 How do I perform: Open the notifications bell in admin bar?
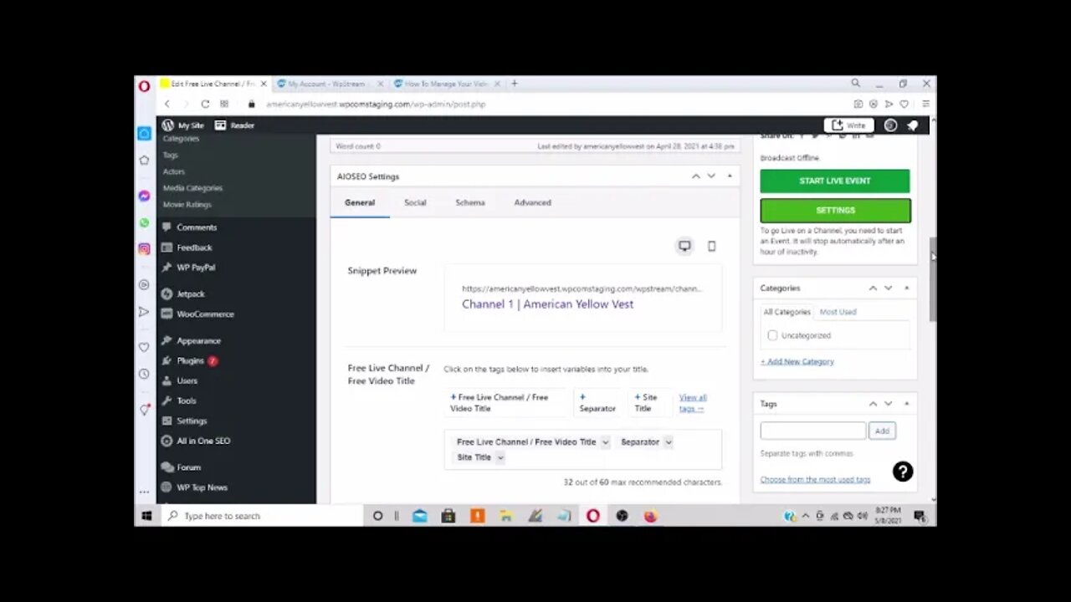[x=912, y=125]
